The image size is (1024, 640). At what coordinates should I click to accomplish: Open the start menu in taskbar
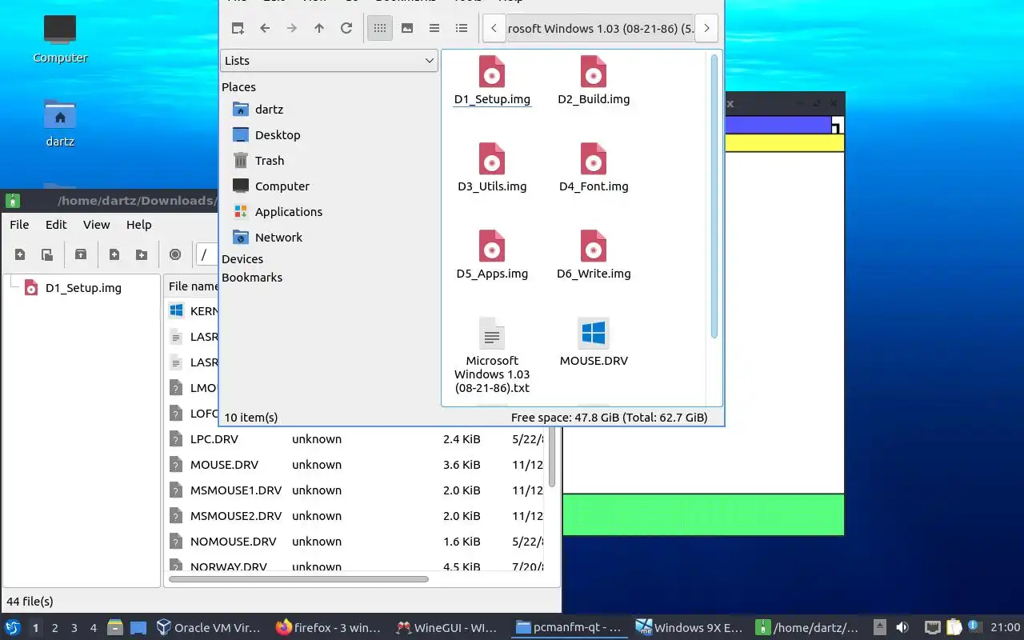click(x=13, y=628)
